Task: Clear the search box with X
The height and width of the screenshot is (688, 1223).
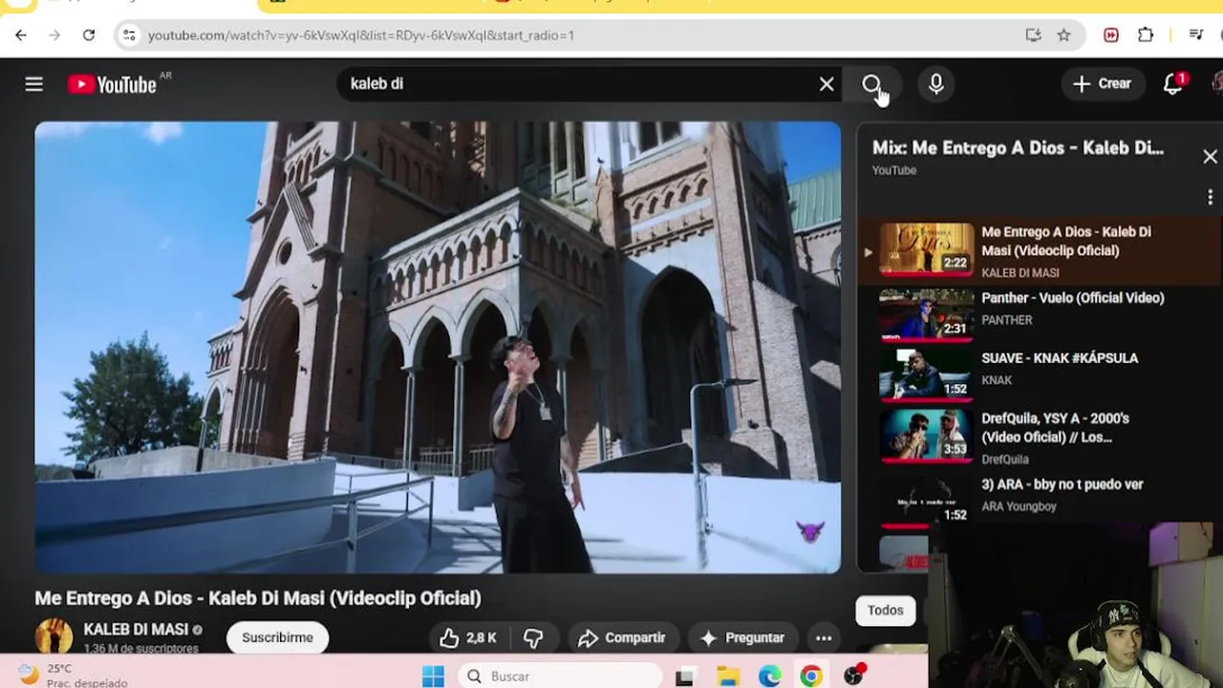Action: point(826,84)
